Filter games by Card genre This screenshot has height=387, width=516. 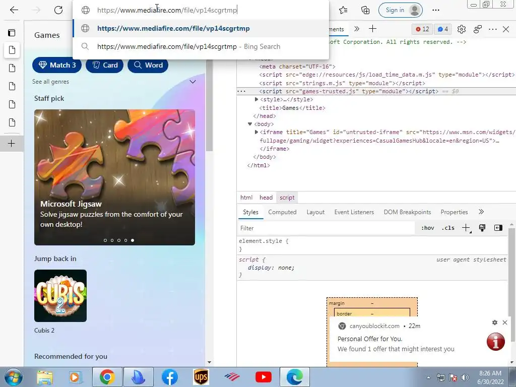pos(105,65)
